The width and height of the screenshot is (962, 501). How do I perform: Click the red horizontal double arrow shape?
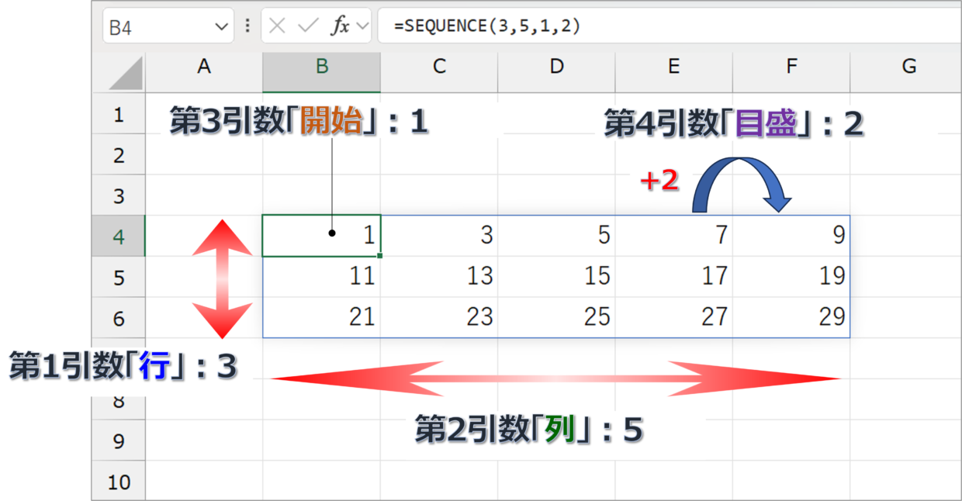[555, 379]
